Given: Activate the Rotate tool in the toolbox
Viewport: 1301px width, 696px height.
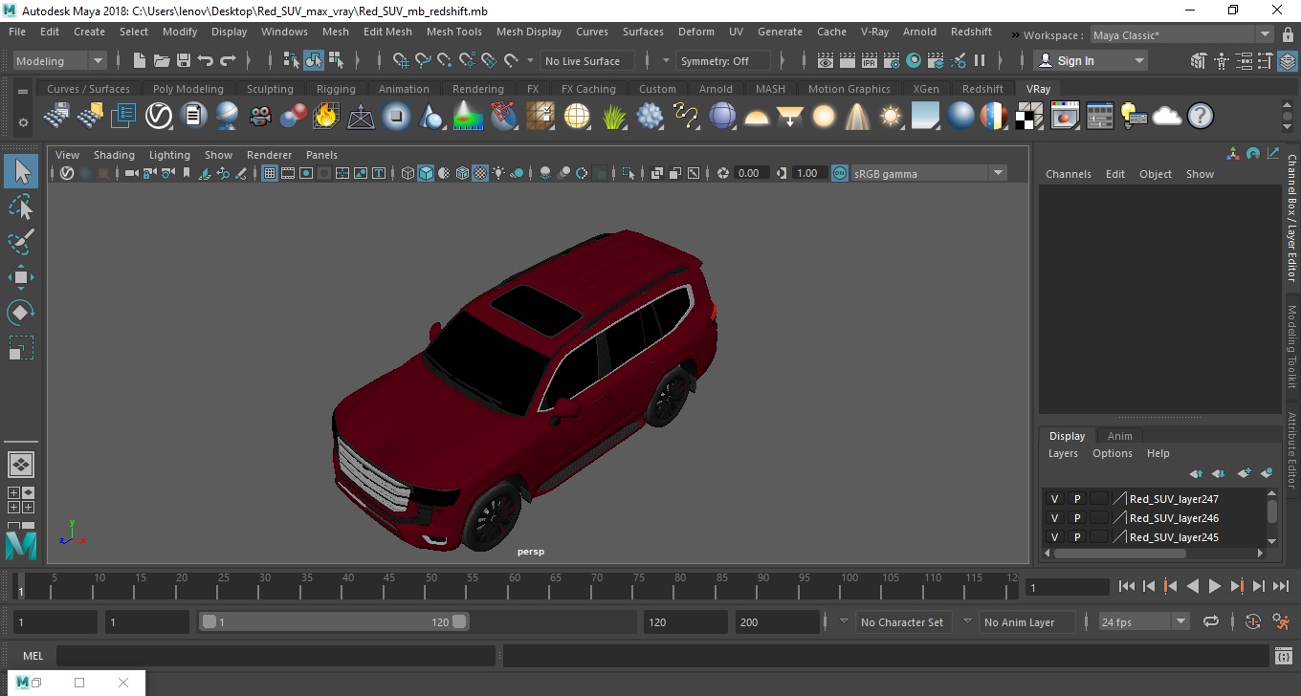Looking at the screenshot, I should [x=21, y=313].
